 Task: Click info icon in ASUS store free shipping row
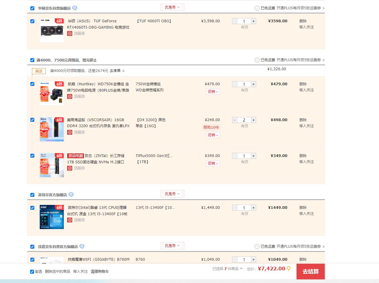257,8
